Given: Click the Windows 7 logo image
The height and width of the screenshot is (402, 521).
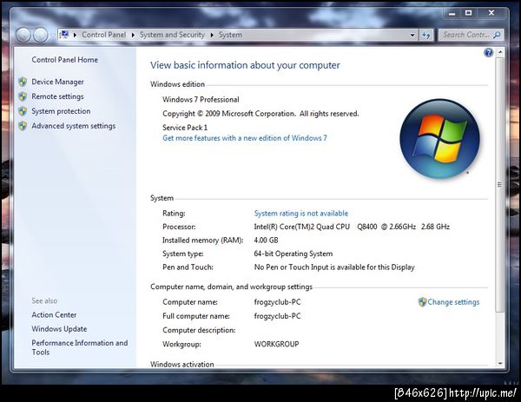Looking at the screenshot, I should click(439, 138).
